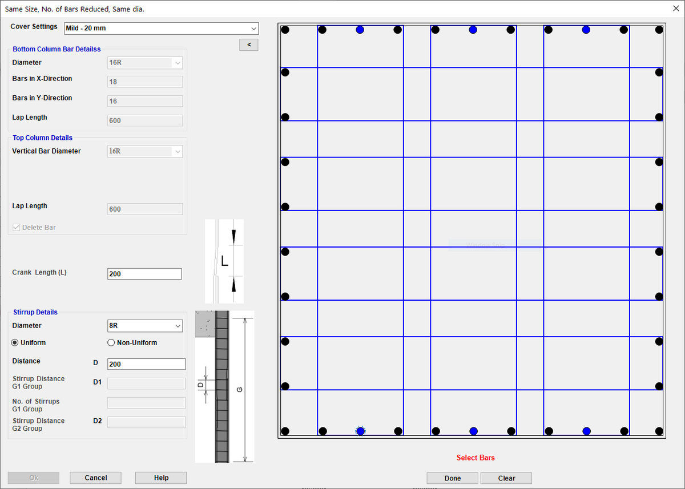
Task: Click the 'Stirrup Details' group heading
Action: 35,312
